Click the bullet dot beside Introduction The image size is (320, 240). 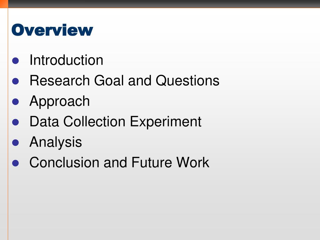pyautogui.click(x=16, y=61)
